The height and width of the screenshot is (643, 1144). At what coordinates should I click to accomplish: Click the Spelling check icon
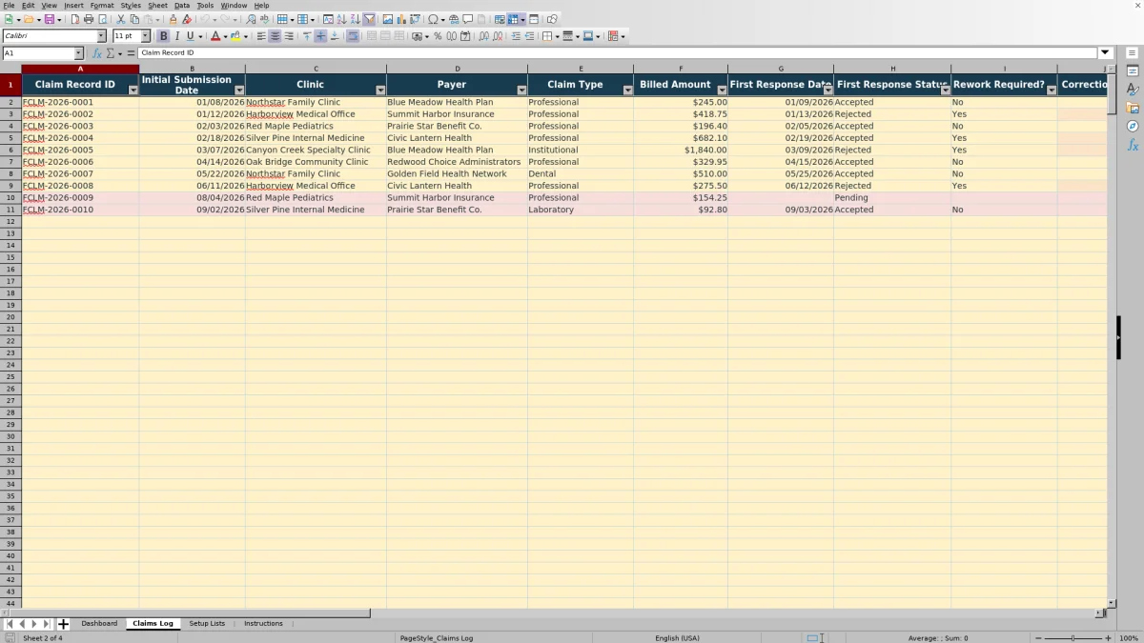264,19
